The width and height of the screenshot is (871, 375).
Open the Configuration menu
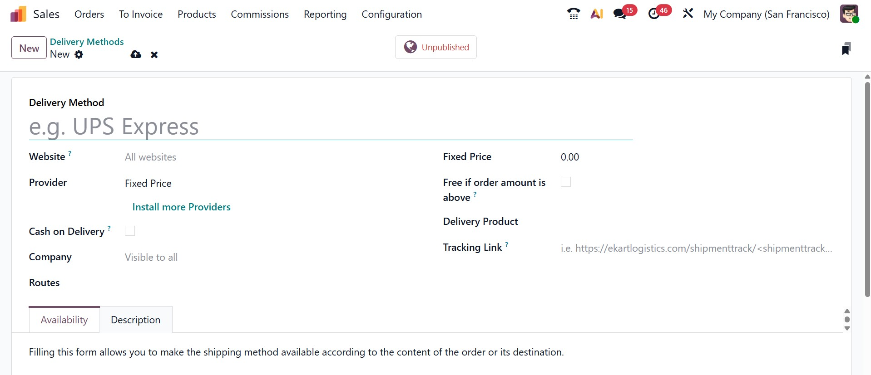pyautogui.click(x=391, y=15)
